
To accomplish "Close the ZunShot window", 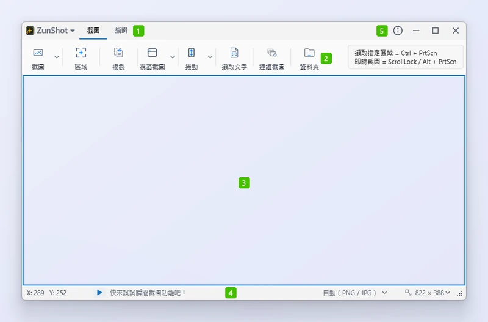I will tap(456, 31).
